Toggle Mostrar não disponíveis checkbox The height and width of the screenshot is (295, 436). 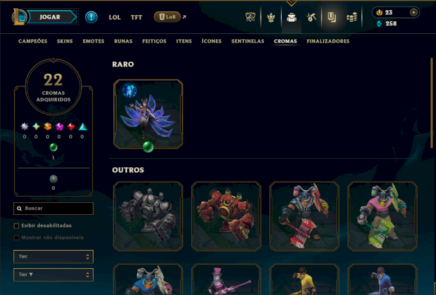[16, 238]
